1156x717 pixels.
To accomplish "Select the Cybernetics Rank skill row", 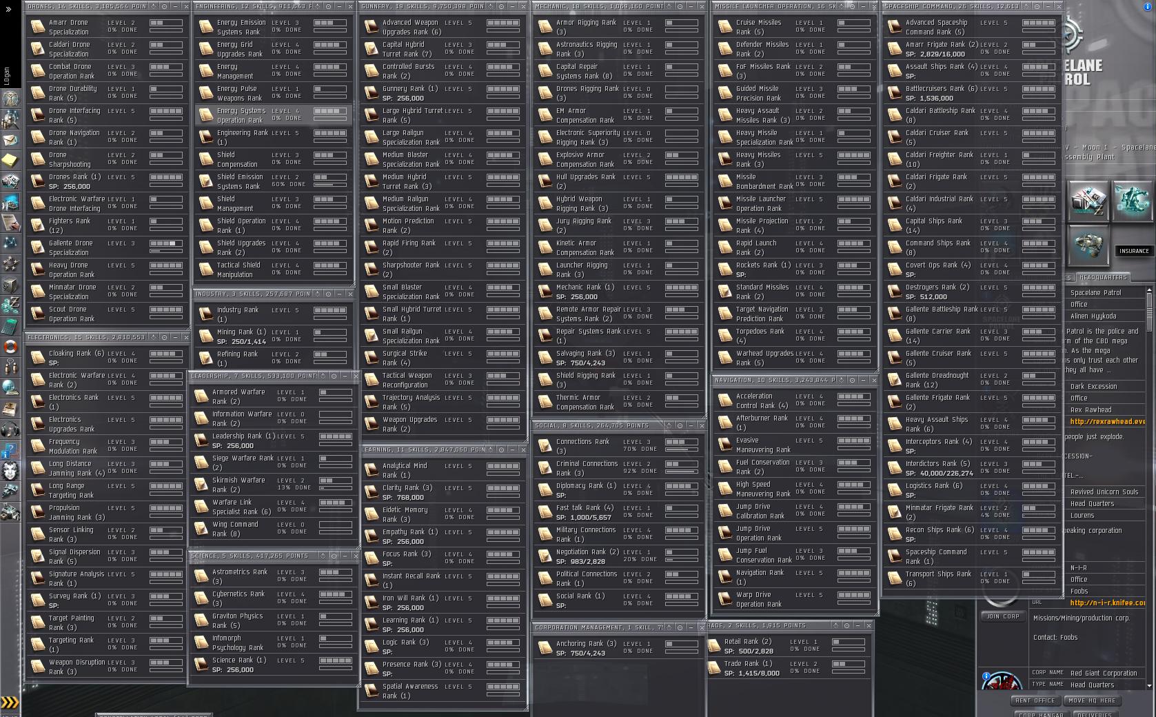I will pos(274,598).
